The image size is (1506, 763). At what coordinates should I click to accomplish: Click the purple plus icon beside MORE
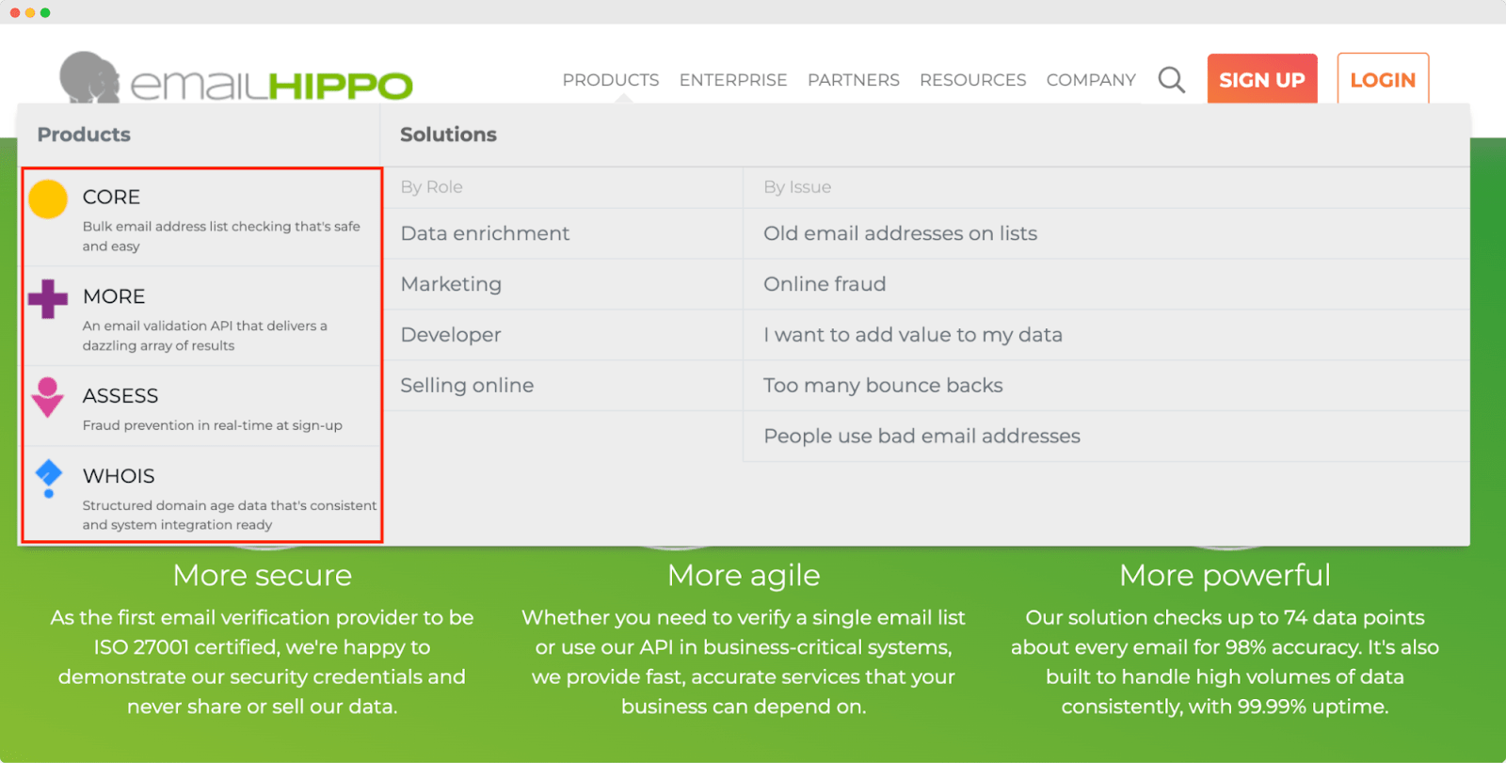pyautogui.click(x=46, y=301)
